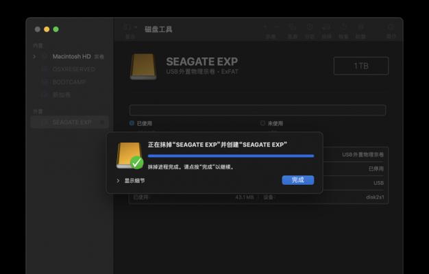Viewport: 429px width, 274px height.
Task: Click the 完成 (Done) button
Action: pyautogui.click(x=298, y=180)
